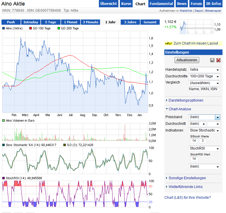The image size is (226, 213).
Task: Click the blue Alno (Xetra) legend square
Action: click(x=3, y=29)
